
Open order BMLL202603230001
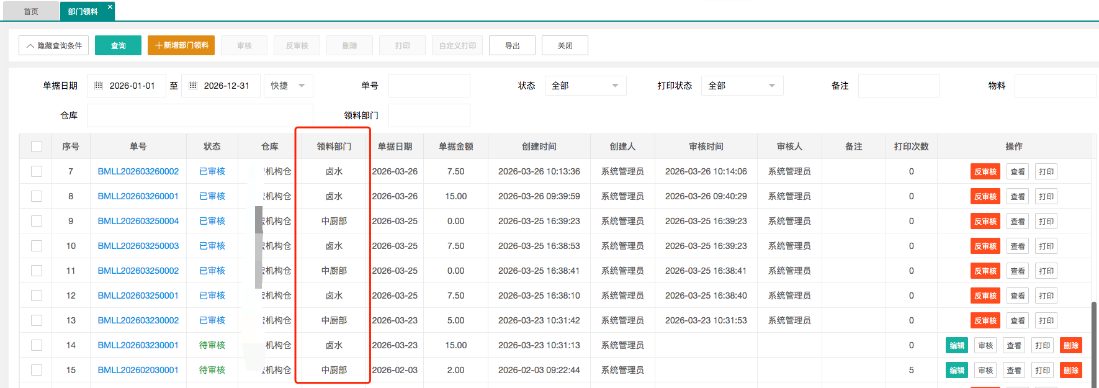pyautogui.click(x=138, y=345)
